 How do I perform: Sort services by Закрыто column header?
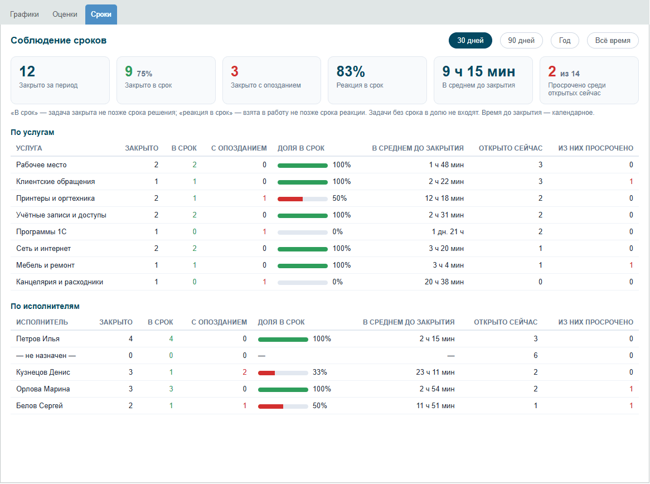point(142,148)
